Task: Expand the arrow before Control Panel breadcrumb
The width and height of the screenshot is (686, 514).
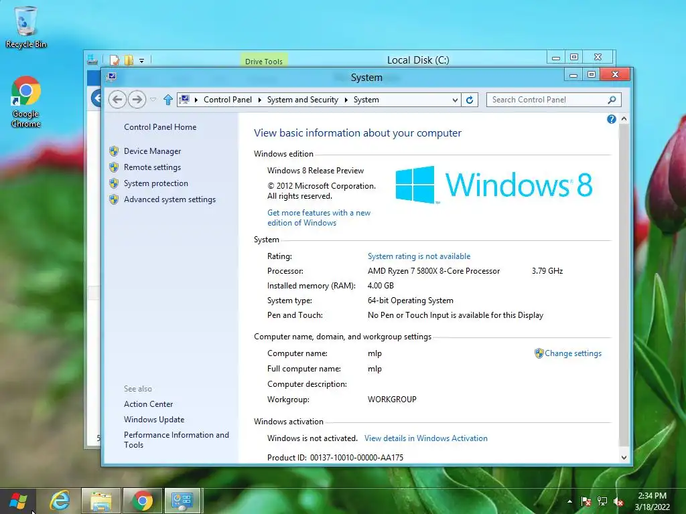Action: (x=196, y=100)
